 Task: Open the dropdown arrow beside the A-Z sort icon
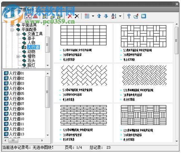(120, 16)
